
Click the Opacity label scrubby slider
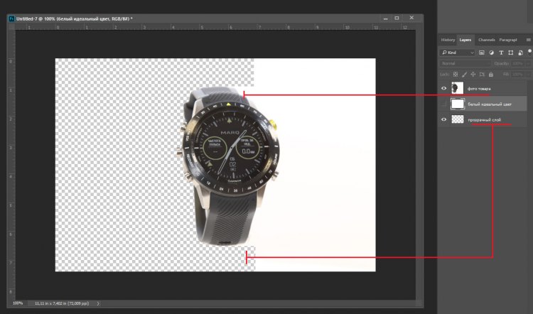click(501, 63)
